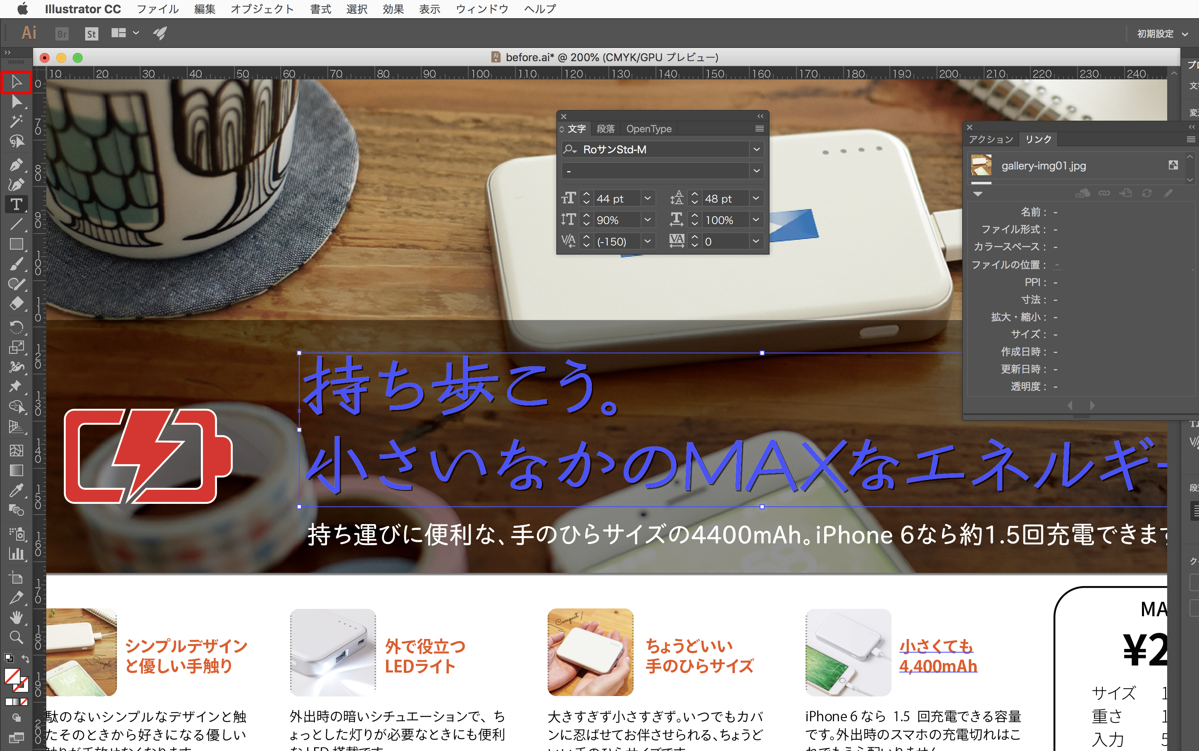
Task: Collapse the Character panel to icons
Action: tap(760, 116)
